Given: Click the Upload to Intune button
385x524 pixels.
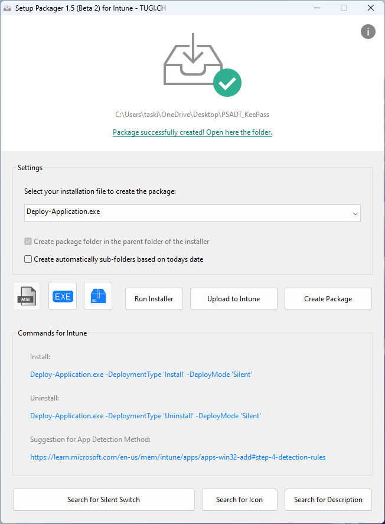Looking at the screenshot, I should click(x=233, y=299).
